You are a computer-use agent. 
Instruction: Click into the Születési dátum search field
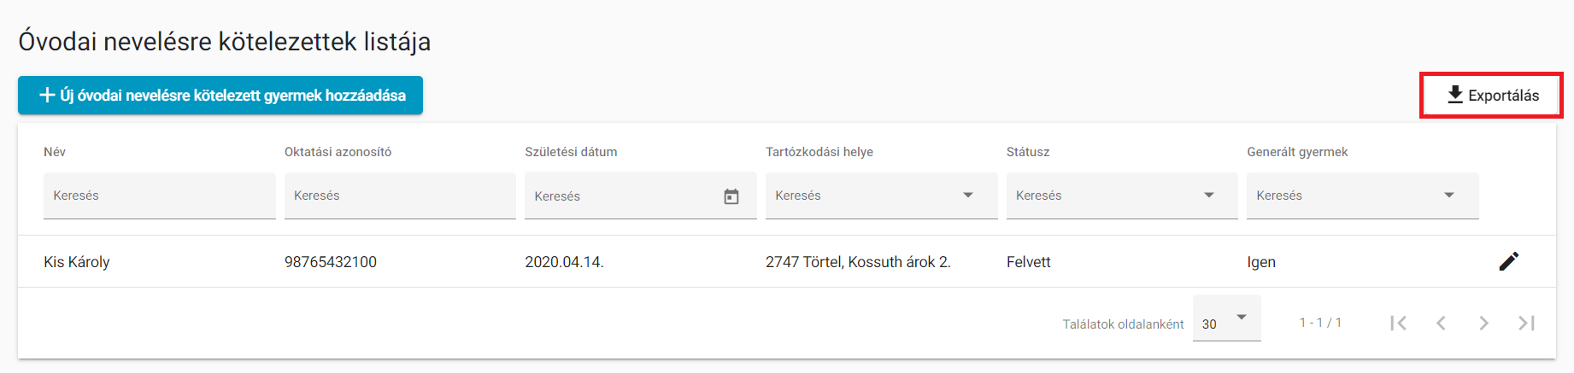click(624, 196)
